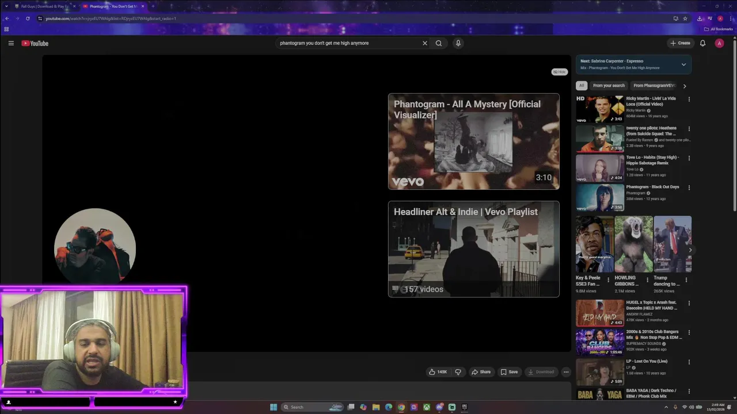Screen dimensions: 737x414
Task: Go to the YouTube home logo
Action: [x=35, y=43]
